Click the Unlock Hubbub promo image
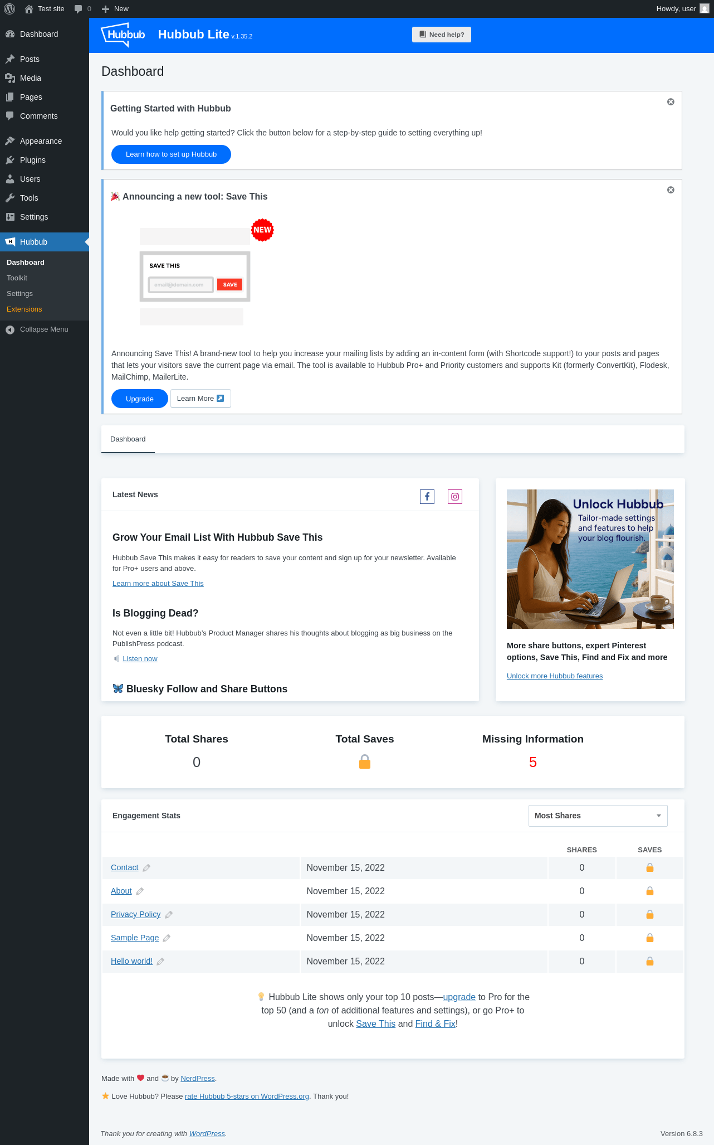 click(590, 559)
